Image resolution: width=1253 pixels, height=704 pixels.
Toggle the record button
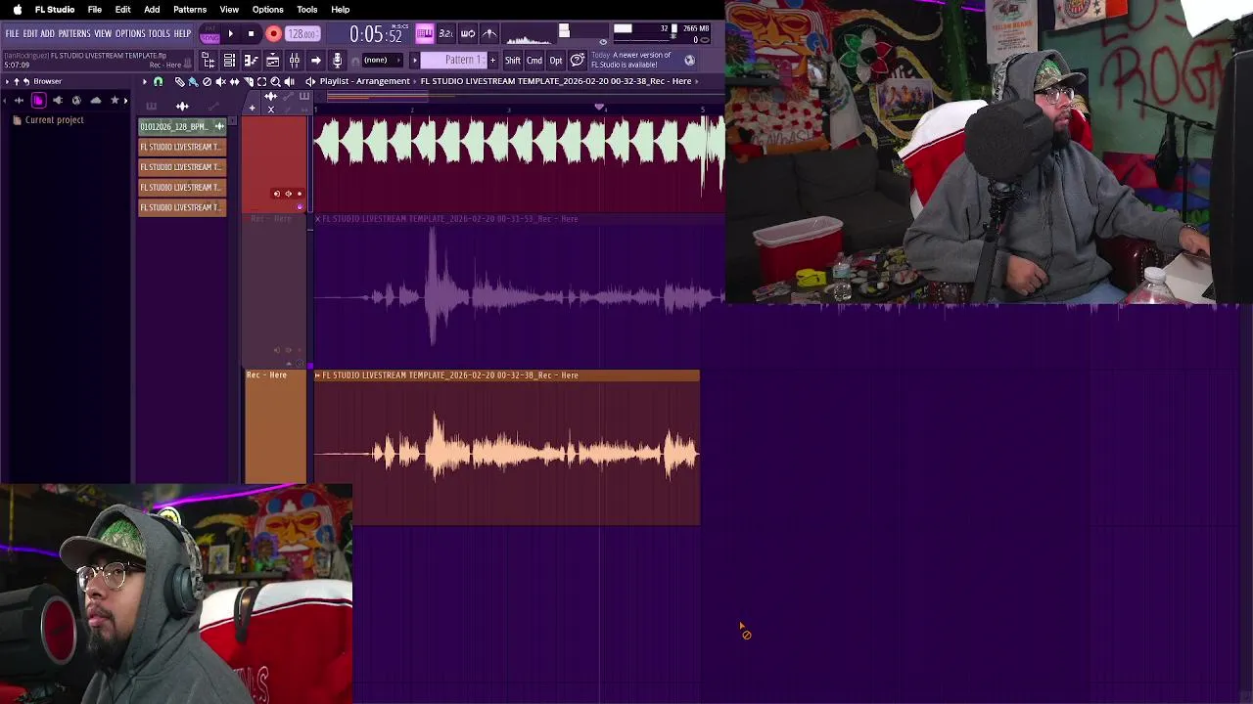[273, 34]
